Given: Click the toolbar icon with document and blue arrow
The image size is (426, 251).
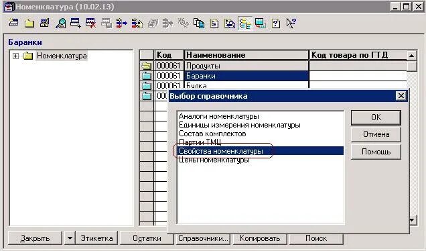Looking at the screenshot, I should click(230, 23).
